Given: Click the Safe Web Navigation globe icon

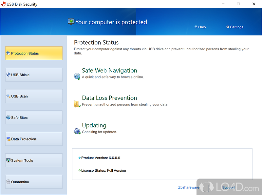Looking at the screenshot, I should point(77,76).
